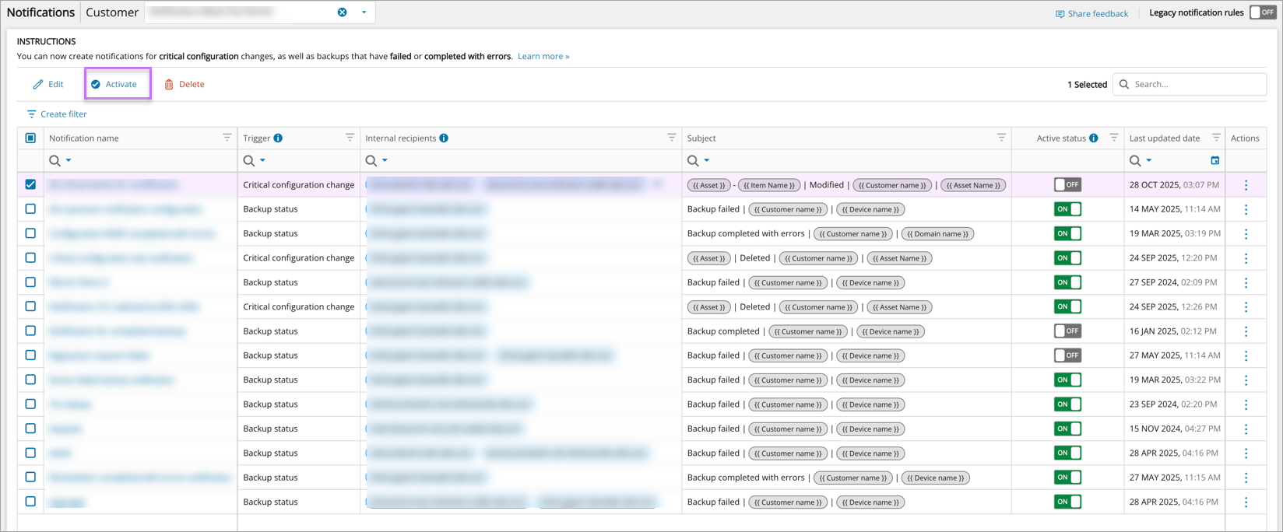Viewport: 1283px width, 532px height.
Task: Click the Trigger column info icon
Action: click(278, 138)
